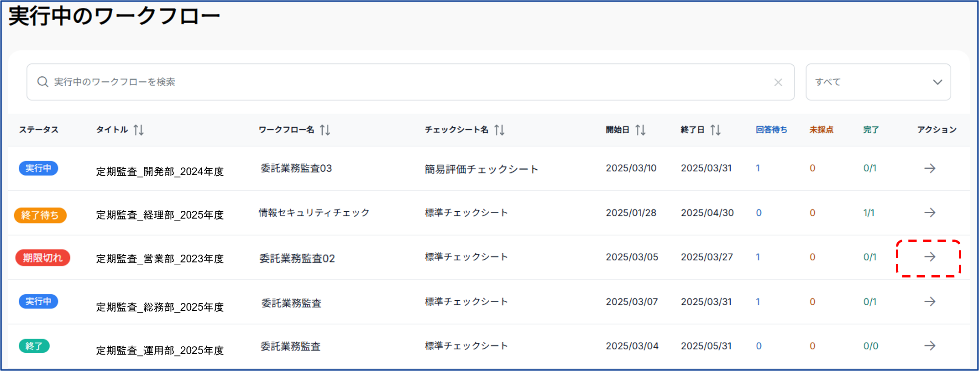Click 実行中 badge of 総務部 row
Screen dimensions: 979x371
[x=38, y=302]
